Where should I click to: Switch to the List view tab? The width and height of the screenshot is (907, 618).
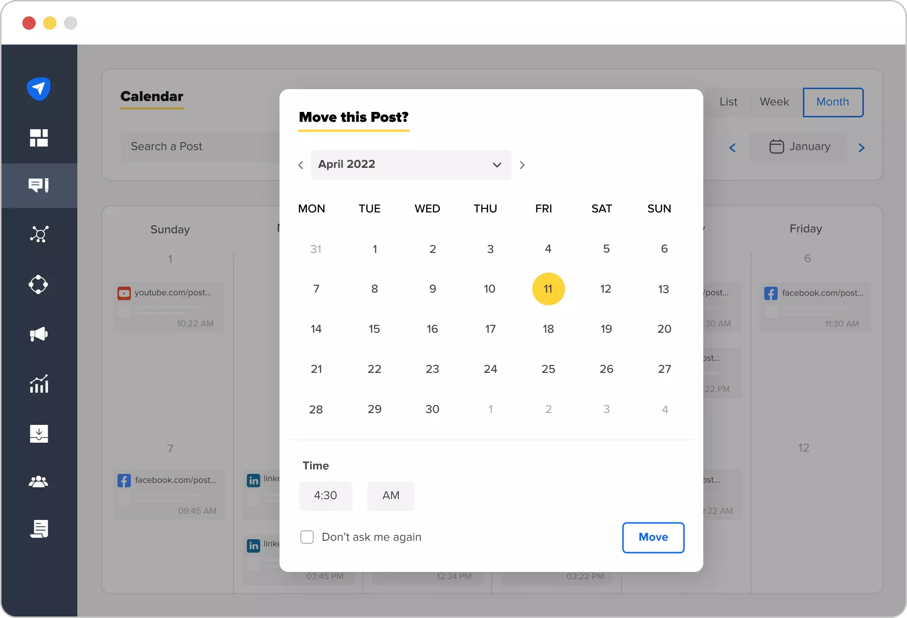[x=728, y=102]
